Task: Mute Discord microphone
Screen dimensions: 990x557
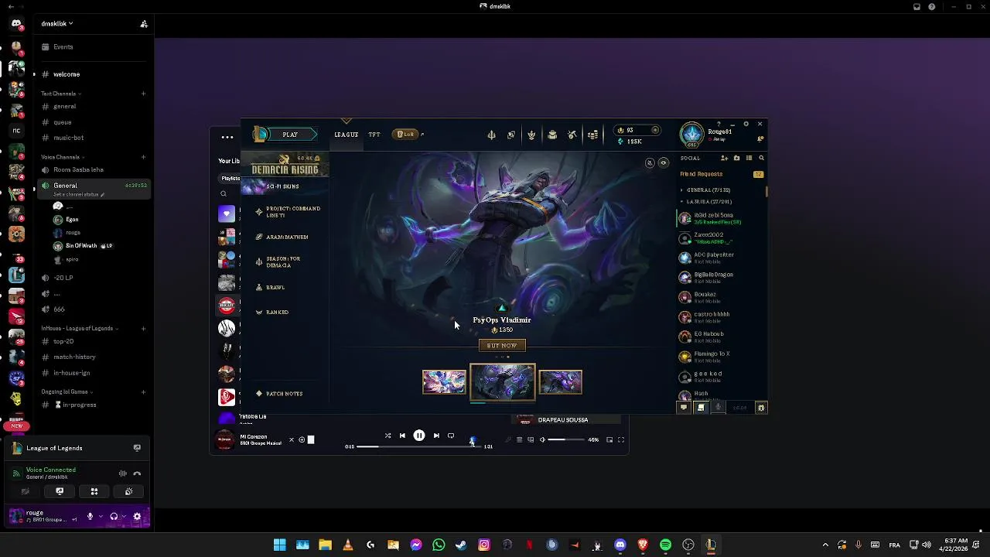Action: coord(90,516)
